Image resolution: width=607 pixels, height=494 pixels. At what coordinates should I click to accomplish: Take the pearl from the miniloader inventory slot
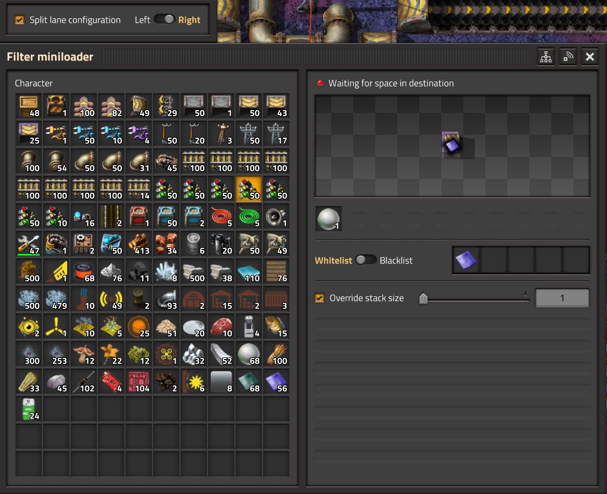coord(329,219)
